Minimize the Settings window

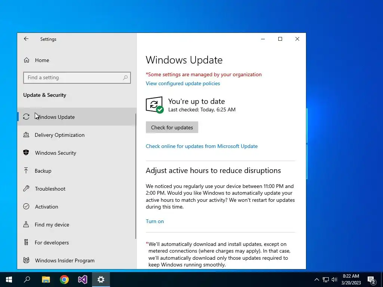point(263,39)
